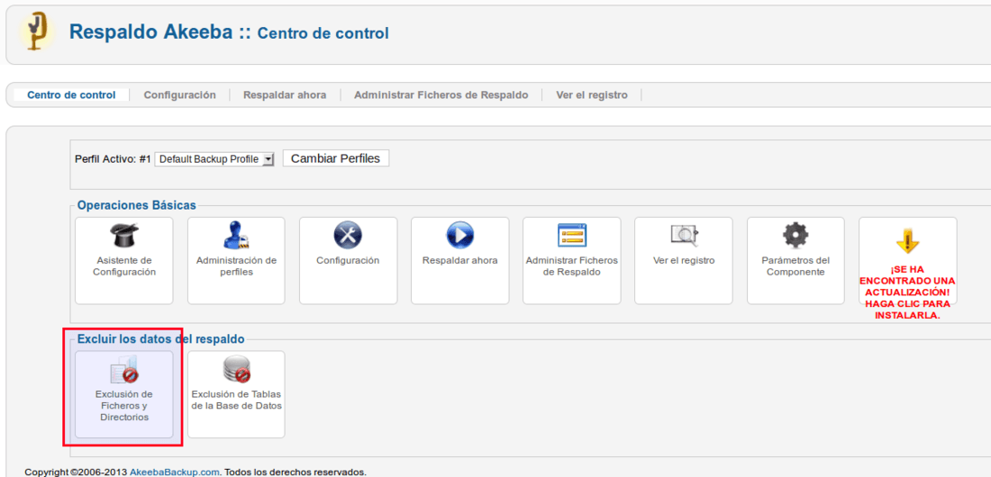The height and width of the screenshot is (477, 991).
Task: Click the Operaciones Básicas section heading
Action: click(137, 205)
